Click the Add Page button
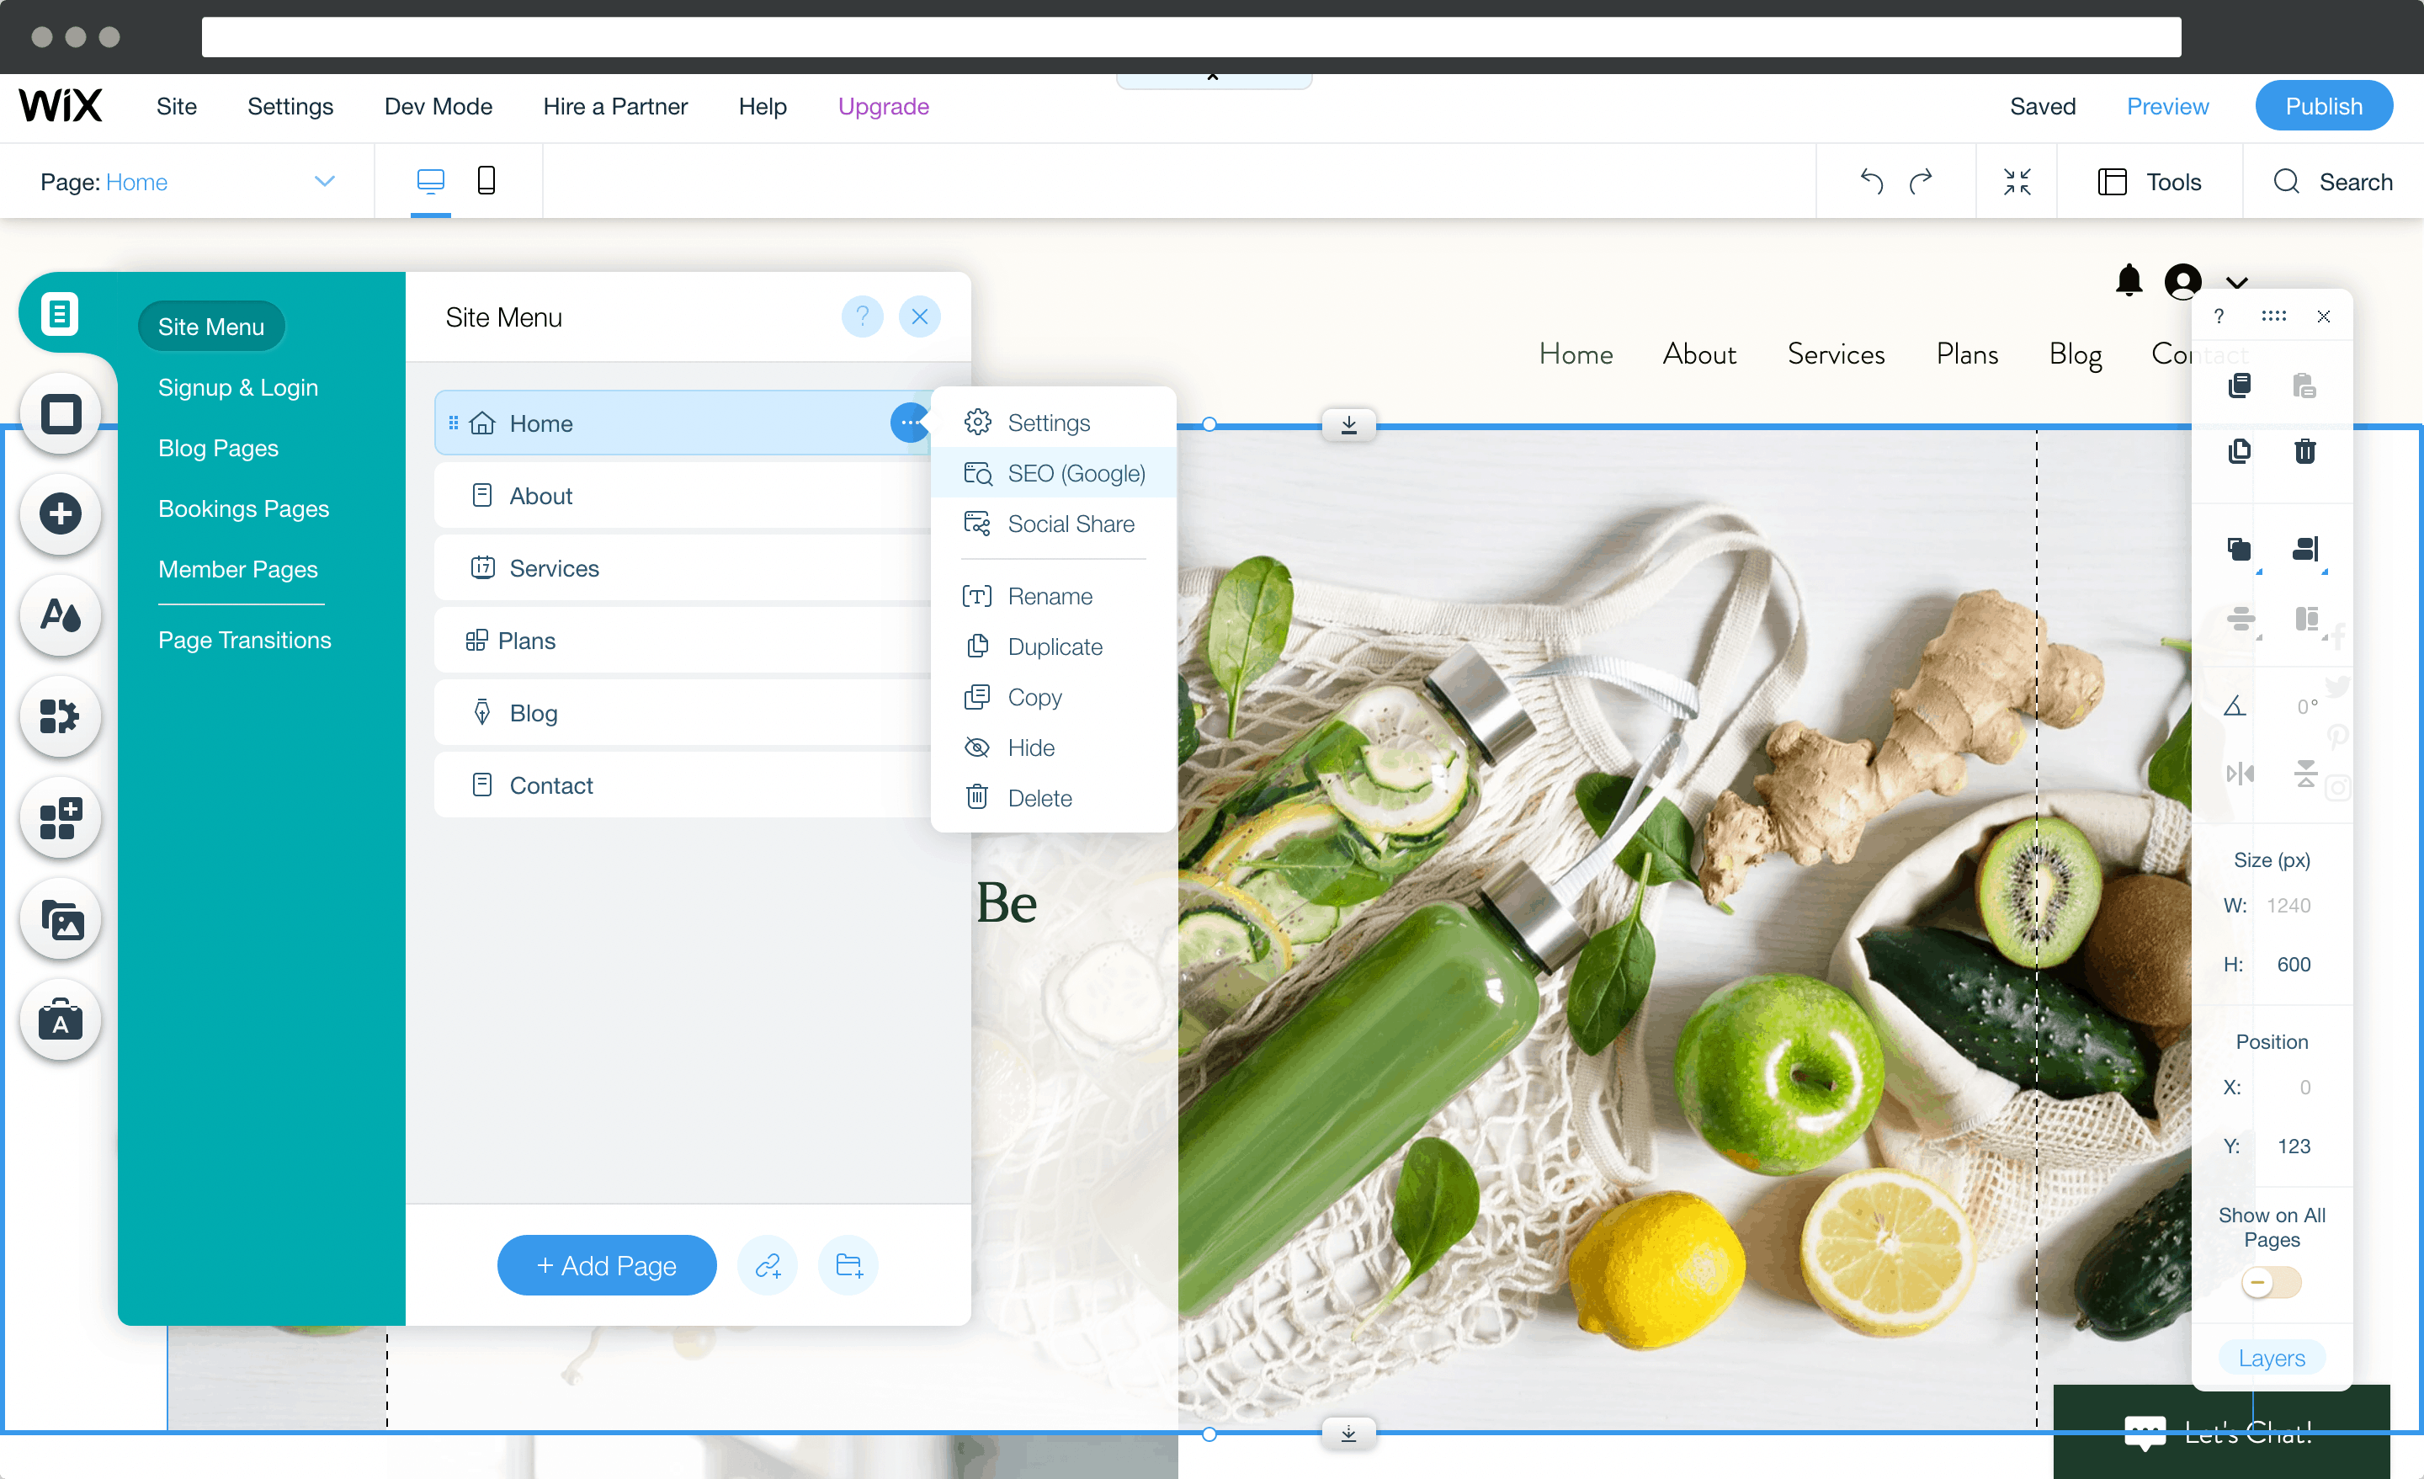 coord(606,1266)
